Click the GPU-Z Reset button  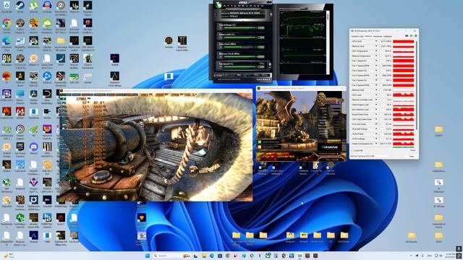(x=413, y=150)
